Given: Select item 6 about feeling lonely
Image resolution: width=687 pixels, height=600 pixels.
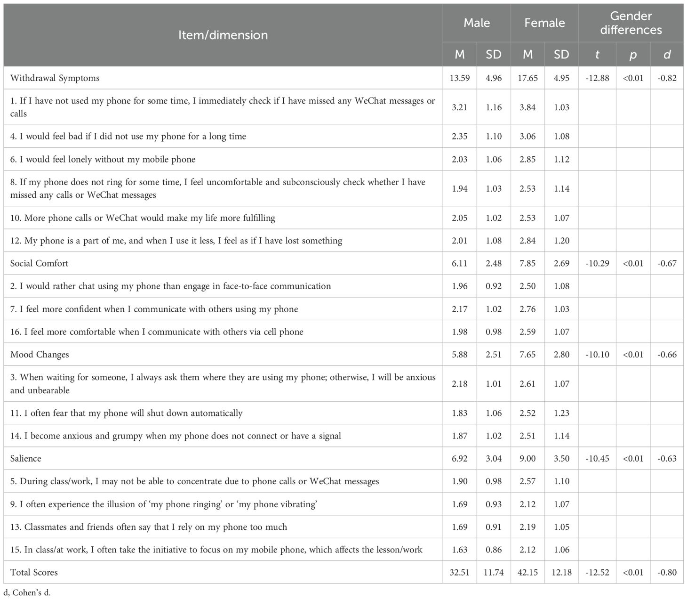Looking at the screenshot, I should click(x=103, y=159).
